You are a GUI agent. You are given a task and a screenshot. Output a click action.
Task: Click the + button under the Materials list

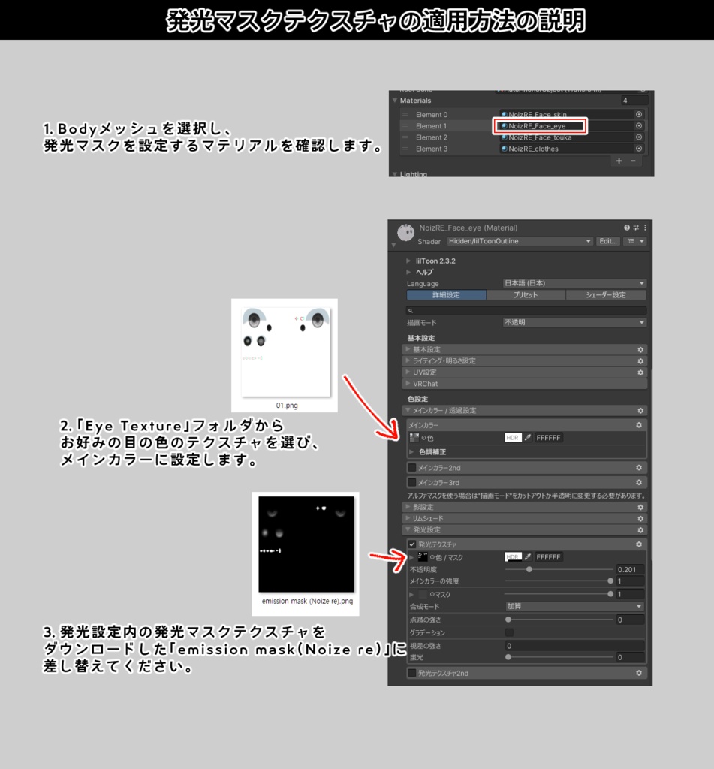coord(619,161)
